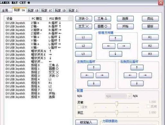This screenshot has height=125, width=165.
Task: Bind the L2 button
Action: pyautogui.click(x=84, y=46)
